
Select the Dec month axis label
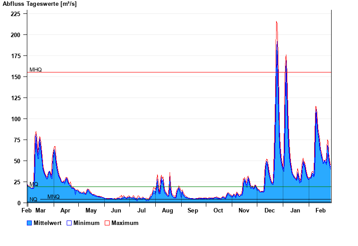[270, 210]
